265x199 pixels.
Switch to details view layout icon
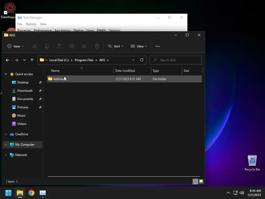click(196, 182)
